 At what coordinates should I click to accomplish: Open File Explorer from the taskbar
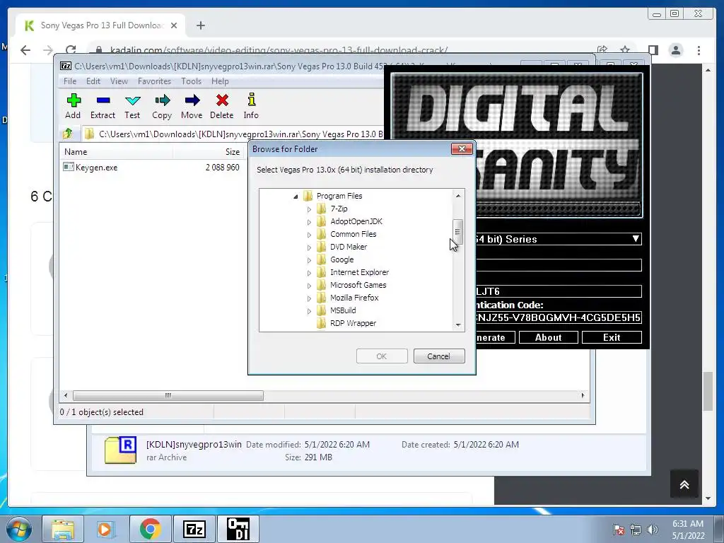pos(63,529)
